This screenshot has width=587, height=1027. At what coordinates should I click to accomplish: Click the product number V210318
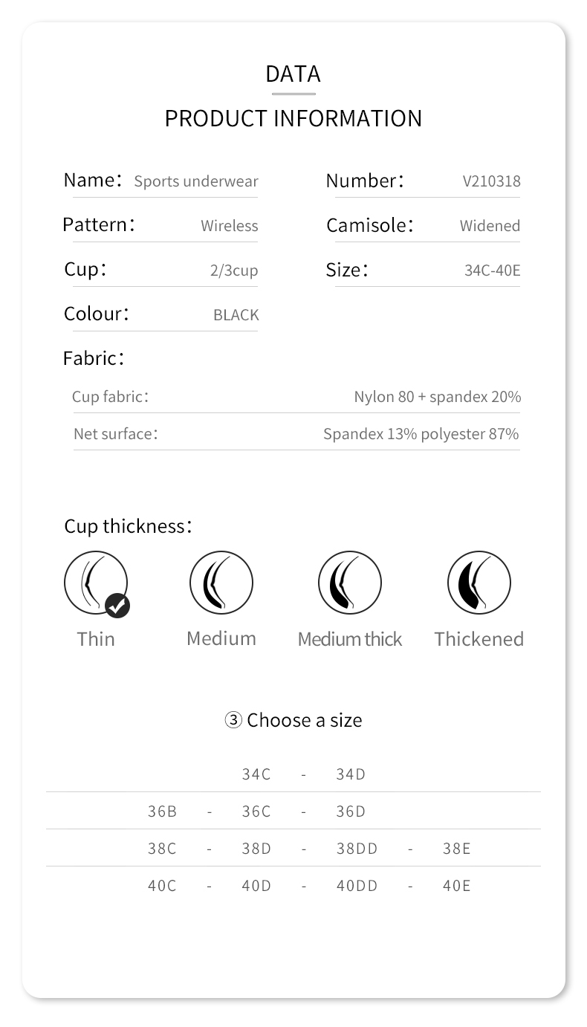[491, 181]
